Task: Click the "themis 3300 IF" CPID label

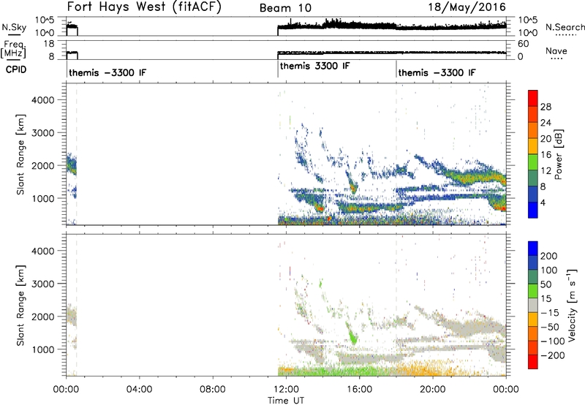Action: 314,66
